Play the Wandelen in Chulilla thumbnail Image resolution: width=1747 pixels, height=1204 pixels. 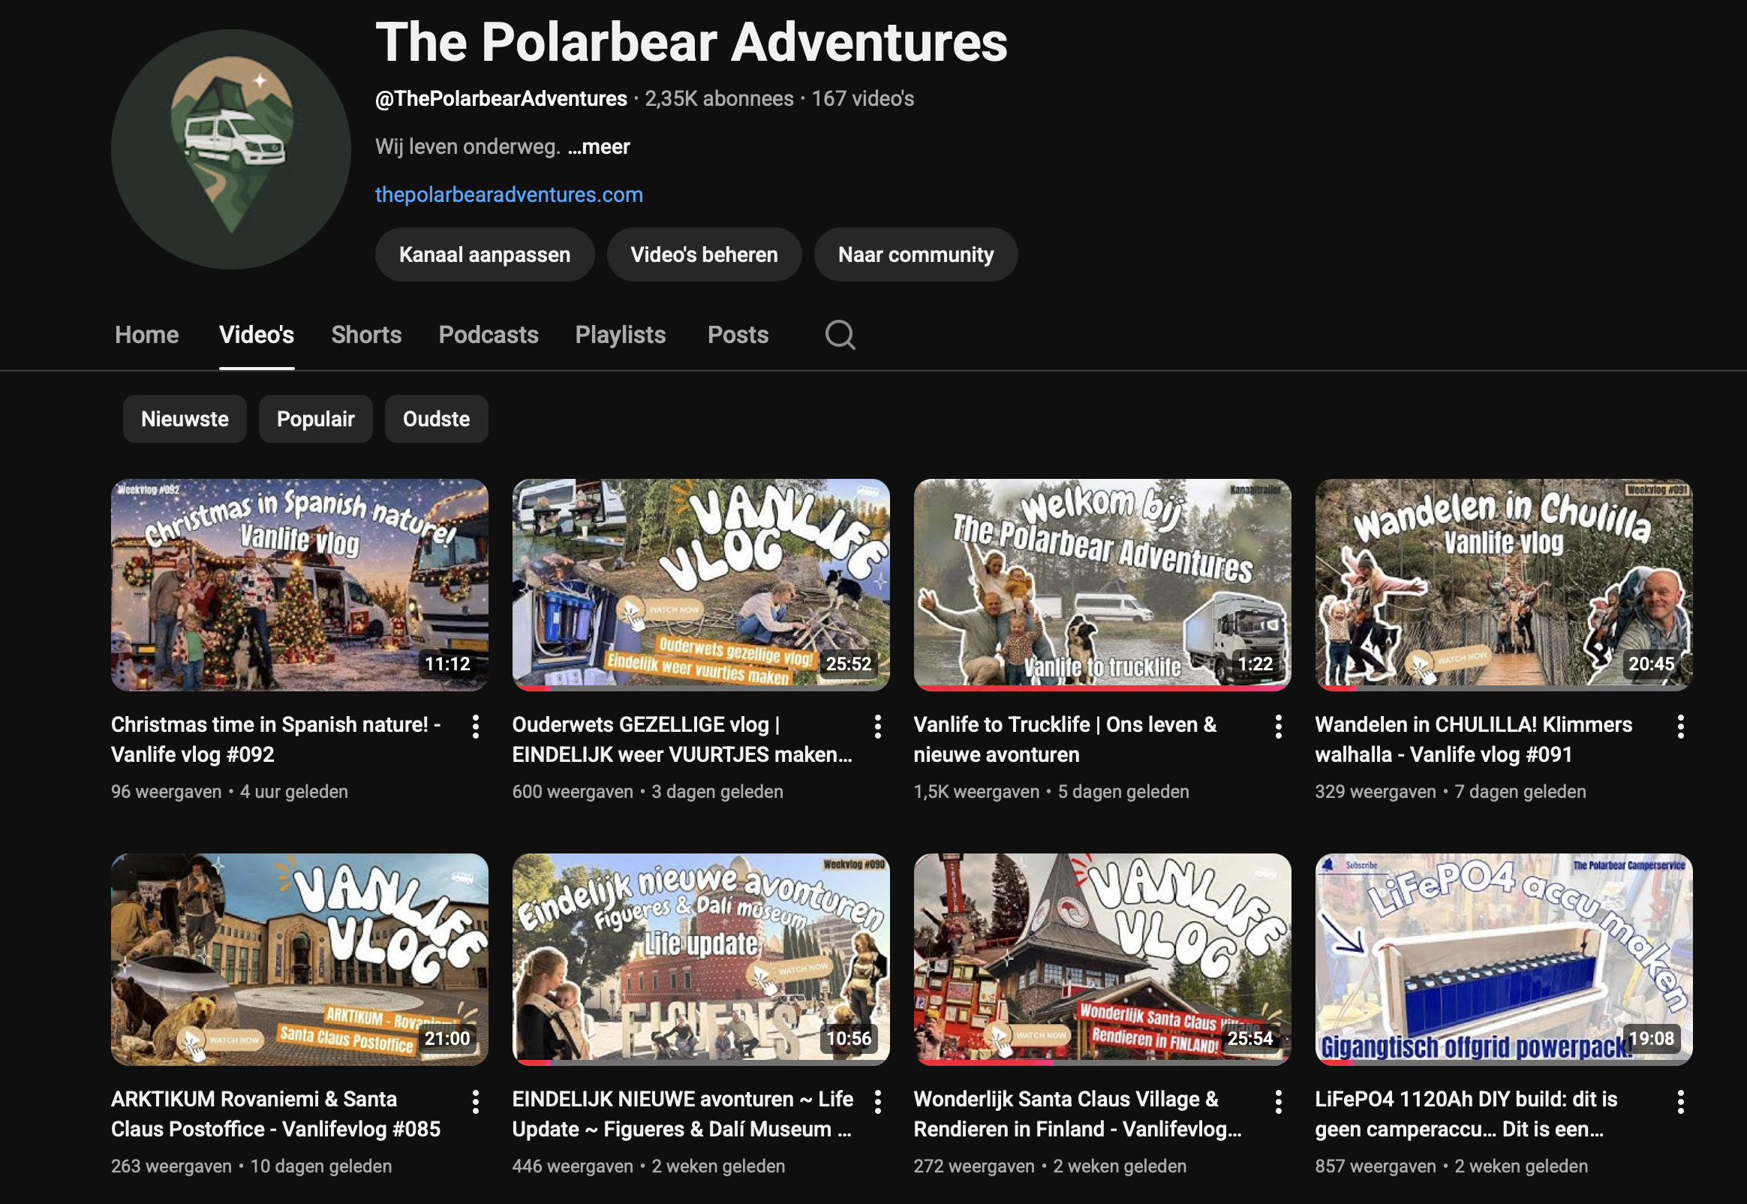point(1503,585)
